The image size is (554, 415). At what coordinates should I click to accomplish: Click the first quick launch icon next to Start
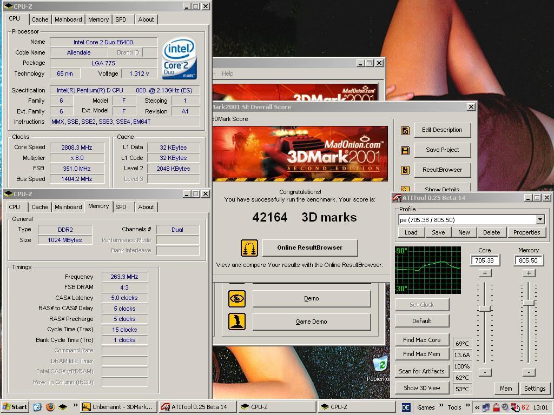coord(37,407)
